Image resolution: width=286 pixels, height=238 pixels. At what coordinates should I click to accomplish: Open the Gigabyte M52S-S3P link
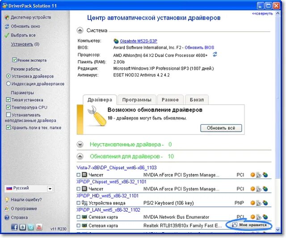(139, 41)
